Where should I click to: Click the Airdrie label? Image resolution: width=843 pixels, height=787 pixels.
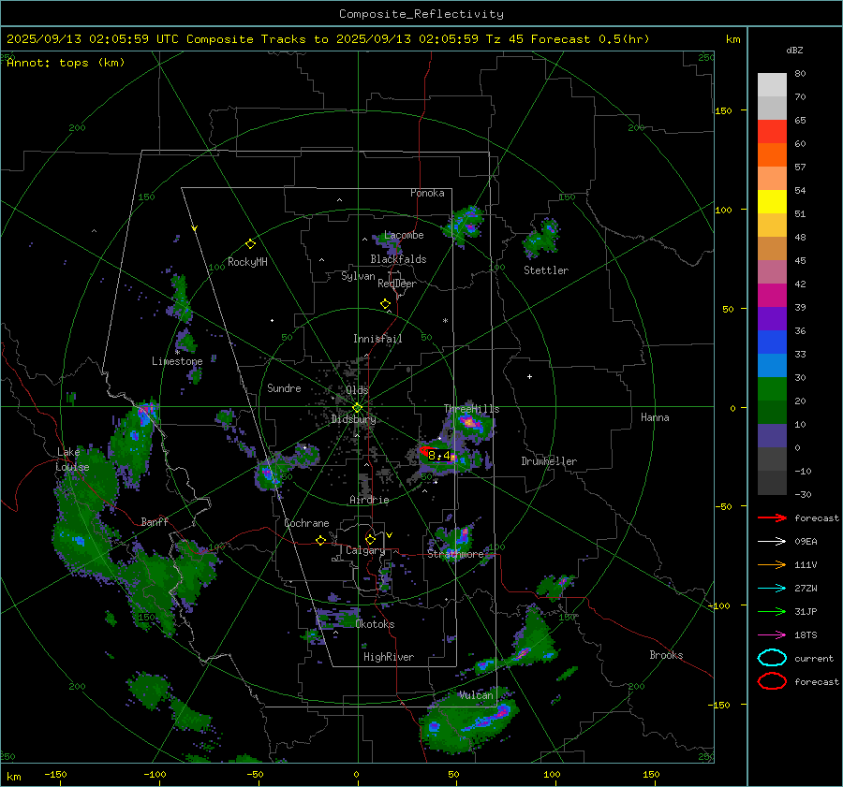369,500
